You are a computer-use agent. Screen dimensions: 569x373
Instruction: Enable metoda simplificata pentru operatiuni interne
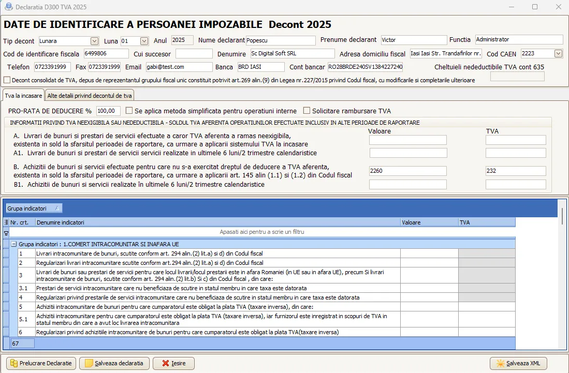click(129, 110)
